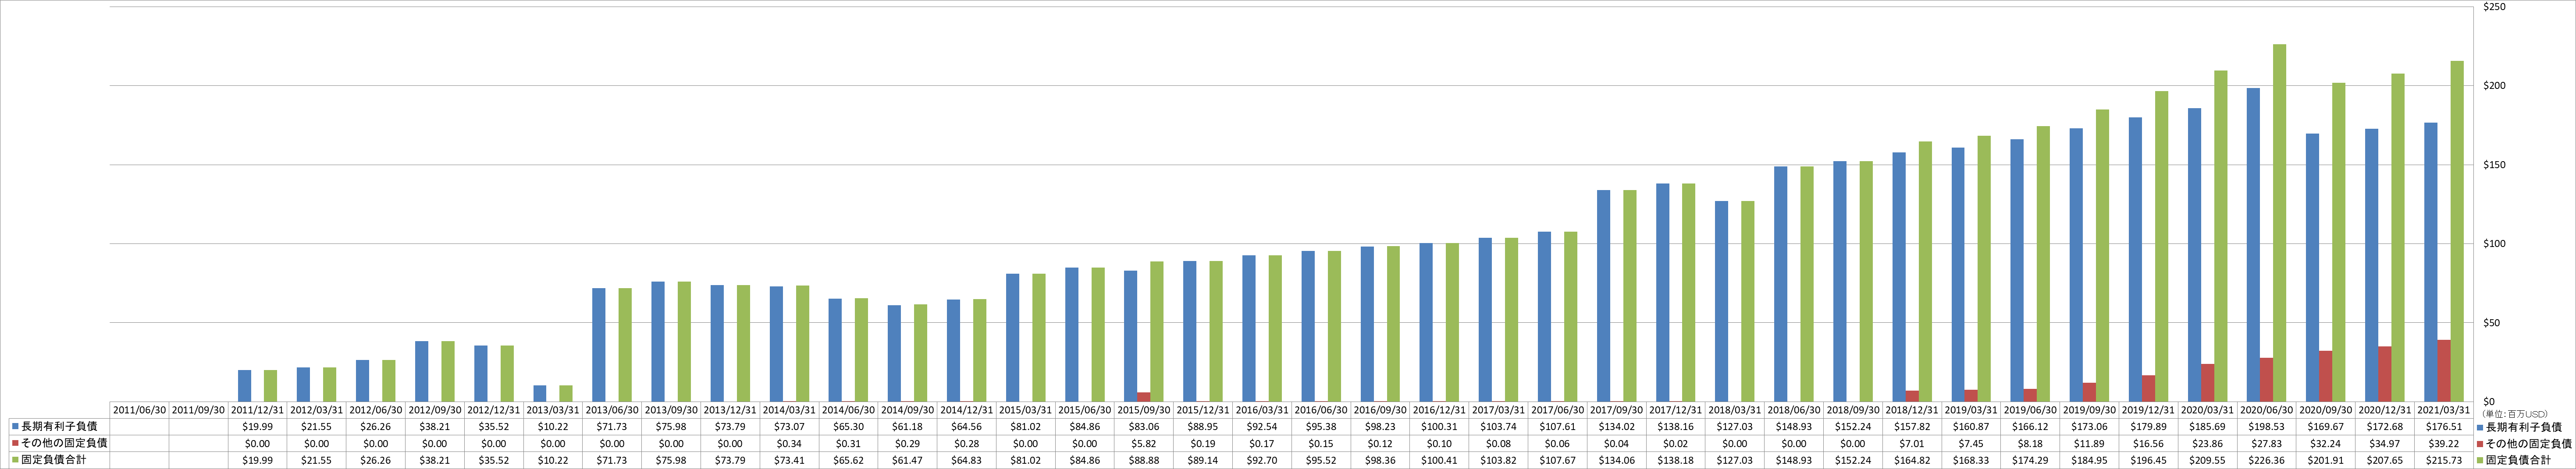Screen dimensions: 2576x469
Task: Select the $83.06 cell
Action: tap(1144, 426)
